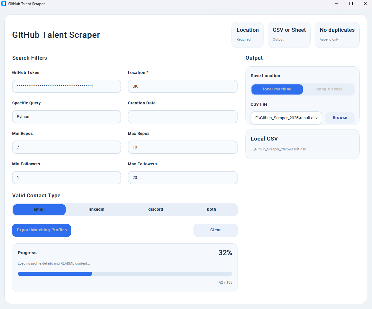Edit the Max Followers value 20
The image size is (372, 309).
[x=182, y=178]
